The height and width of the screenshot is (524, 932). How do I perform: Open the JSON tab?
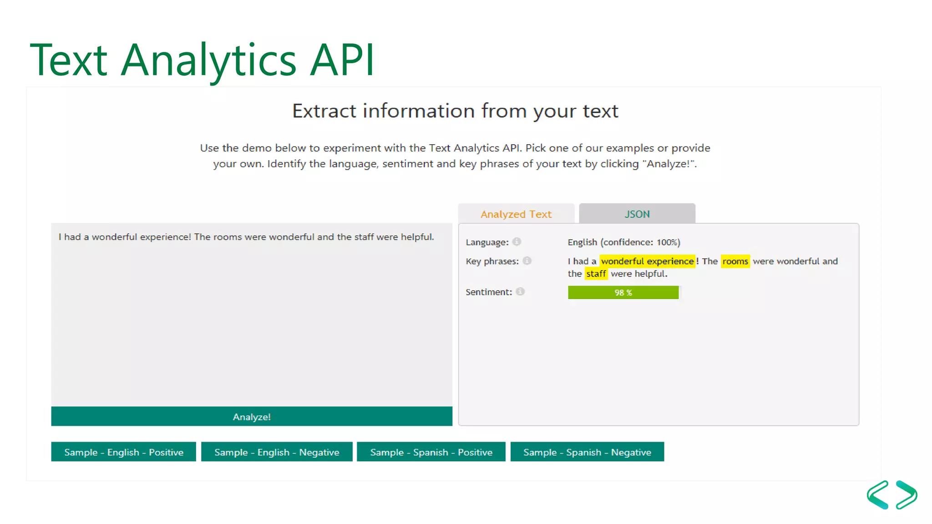pos(637,214)
